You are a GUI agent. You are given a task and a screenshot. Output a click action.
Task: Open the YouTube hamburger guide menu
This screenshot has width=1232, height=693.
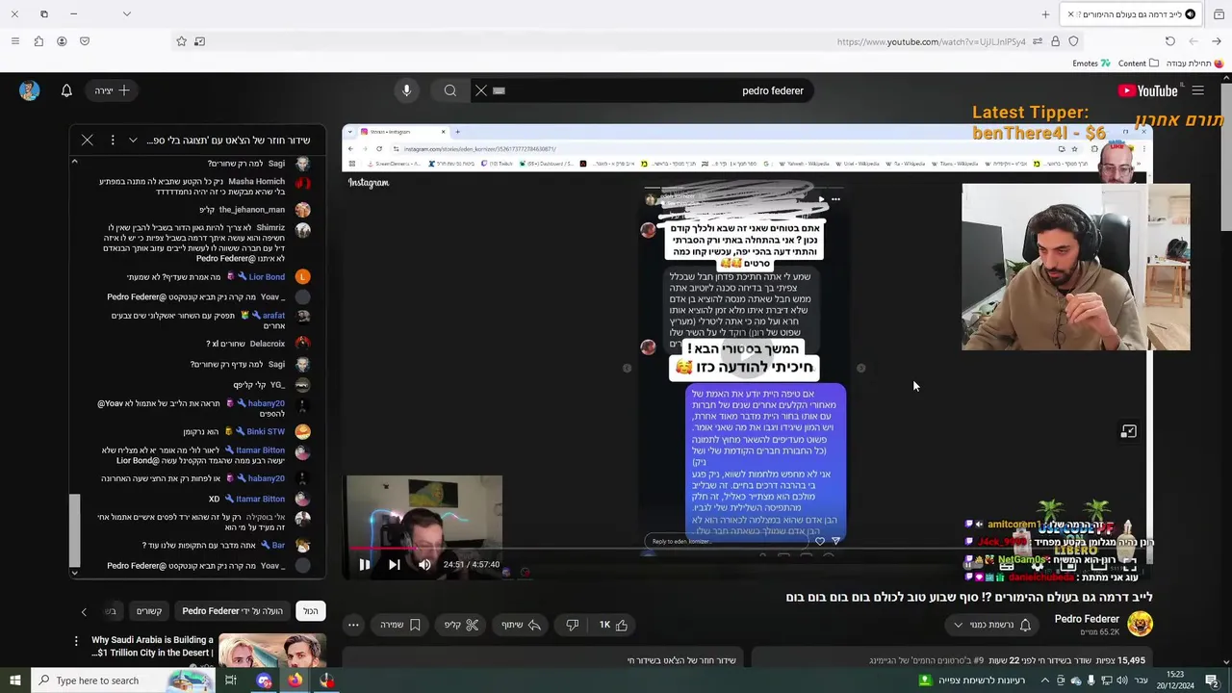(x=1198, y=90)
